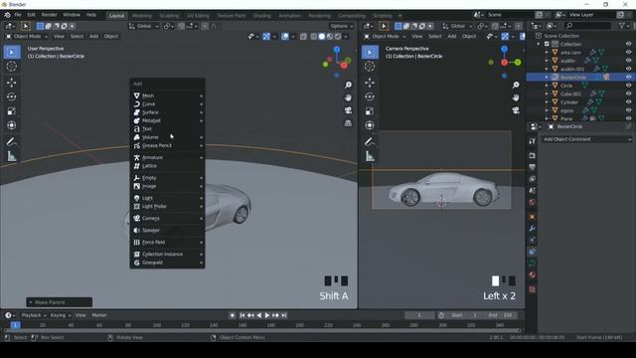Screen dimensions: 636x358
Task: Click the End frame field in timeline
Action: (500, 315)
